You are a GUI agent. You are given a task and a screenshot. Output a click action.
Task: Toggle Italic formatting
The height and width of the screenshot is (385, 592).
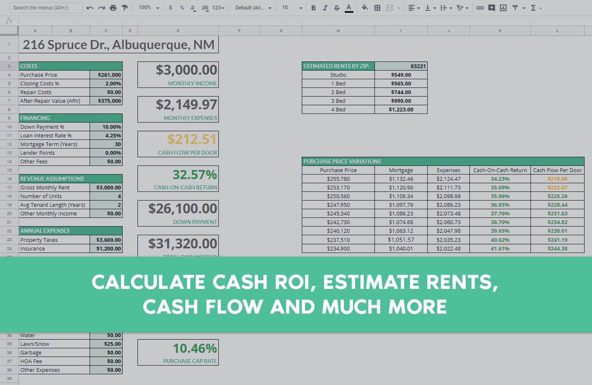[x=325, y=8]
